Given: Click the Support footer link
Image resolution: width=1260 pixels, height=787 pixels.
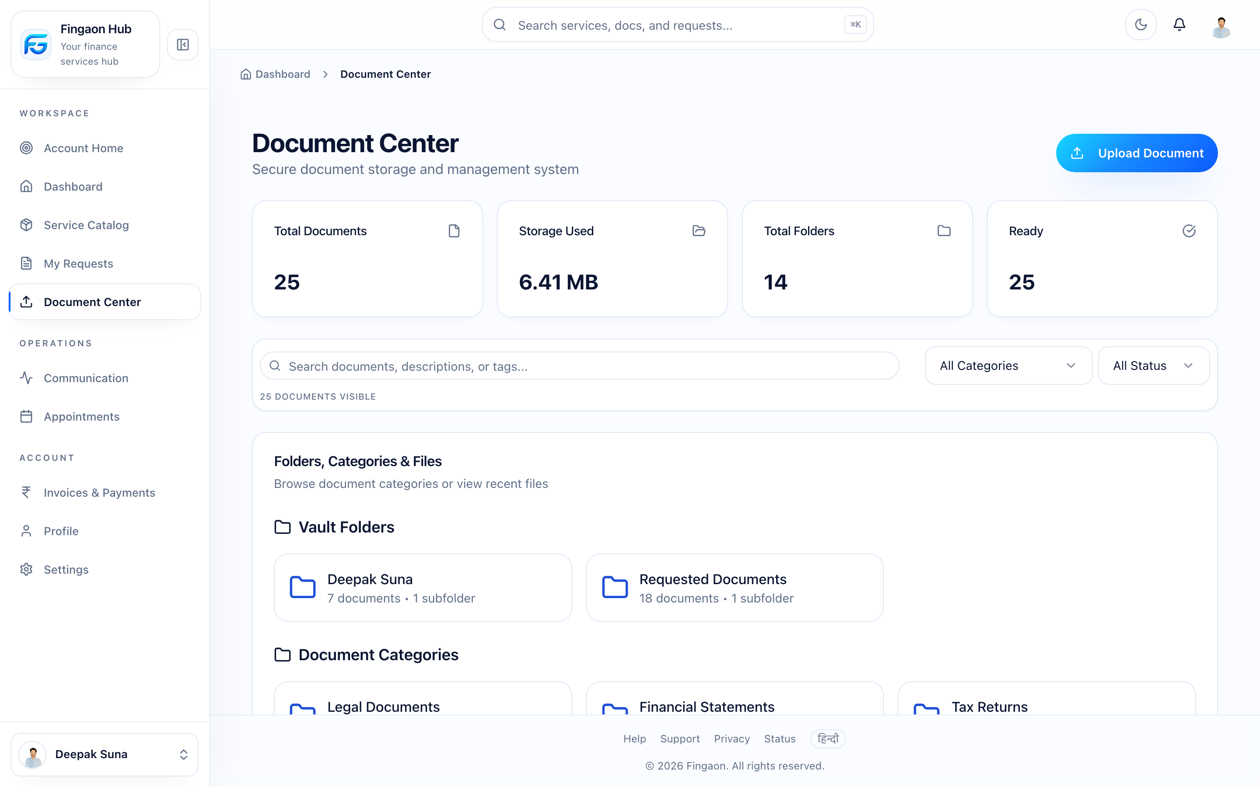Looking at the screenshot, I should 680,738.
